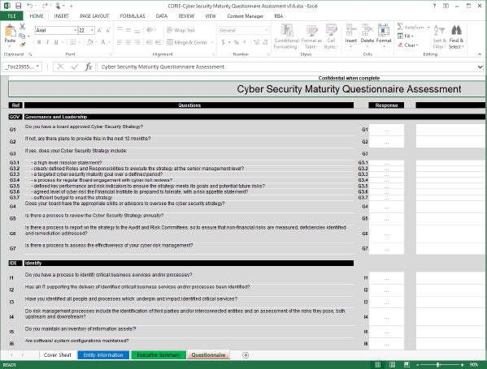Viewport: 487px width, 369px height.
Task: Click the Top Align icon
Action: point(120,30)
